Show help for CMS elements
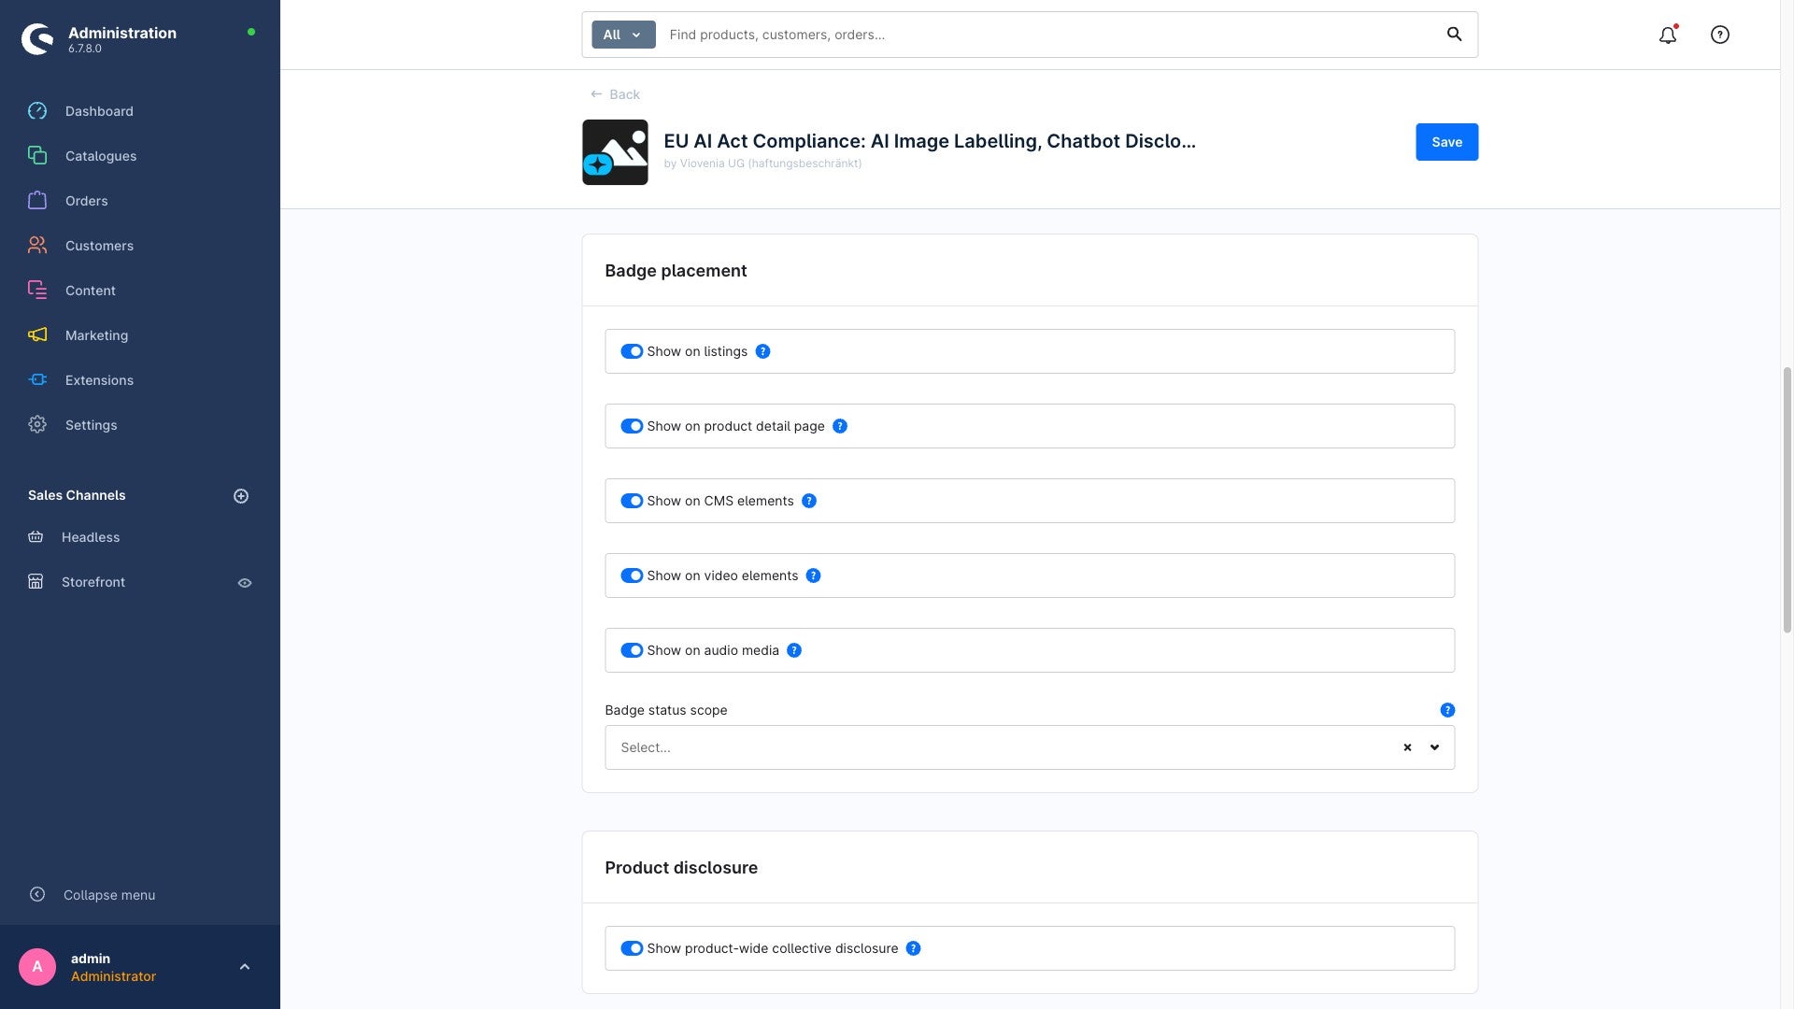The height and width of the screenshot is (1009, 1794). (809, 501)
